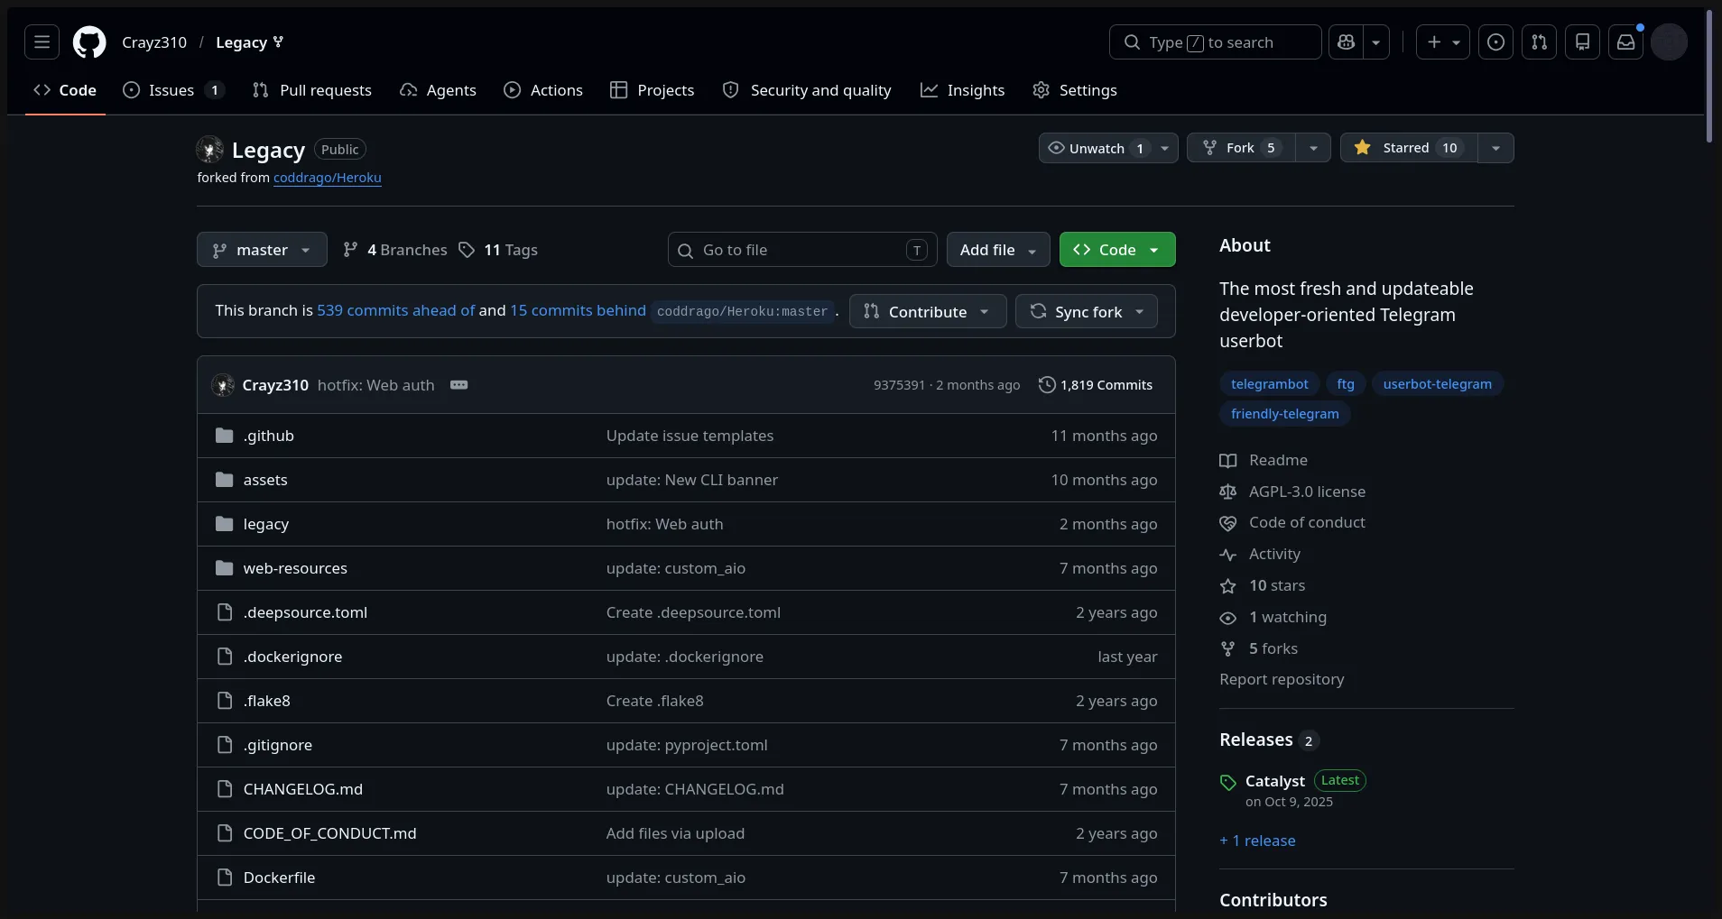This screenshot has height=919, width=1722.
Task: Open the create new plus dropdown
Action: (1443, 42)
